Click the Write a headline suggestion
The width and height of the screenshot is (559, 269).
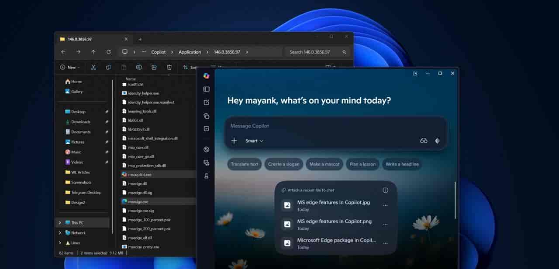(402, 164)
